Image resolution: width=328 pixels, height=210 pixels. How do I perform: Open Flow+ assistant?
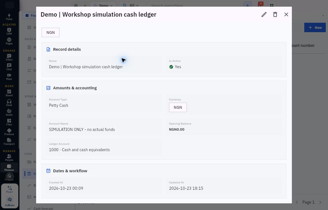coord(10,189)
